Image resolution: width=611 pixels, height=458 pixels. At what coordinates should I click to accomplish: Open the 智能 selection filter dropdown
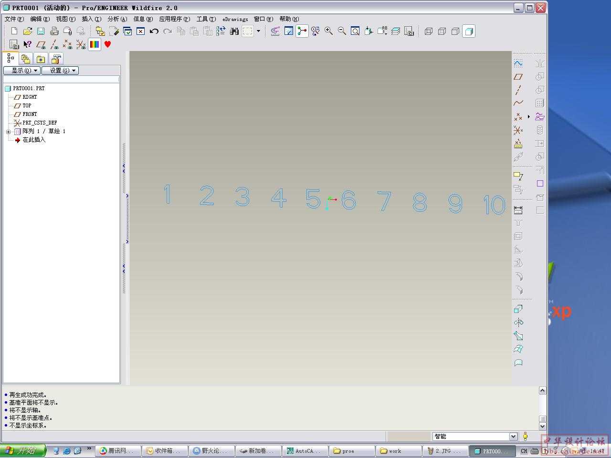[513, 436]
